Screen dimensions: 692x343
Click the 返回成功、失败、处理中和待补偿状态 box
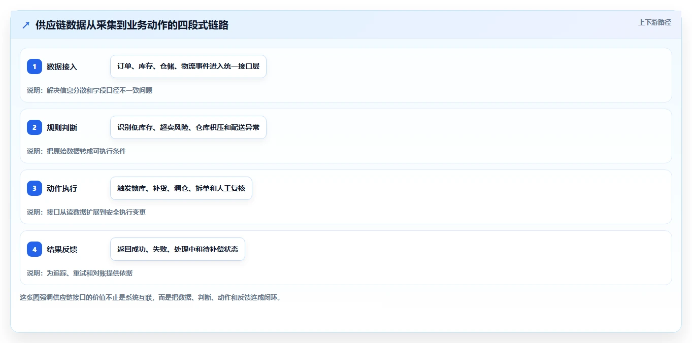coord(178,249)
